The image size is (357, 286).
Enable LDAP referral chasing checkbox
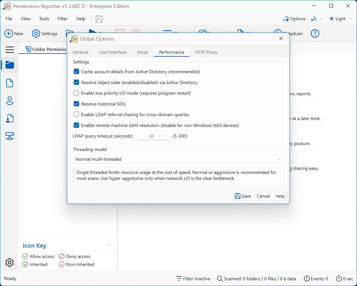pos(76,114)
